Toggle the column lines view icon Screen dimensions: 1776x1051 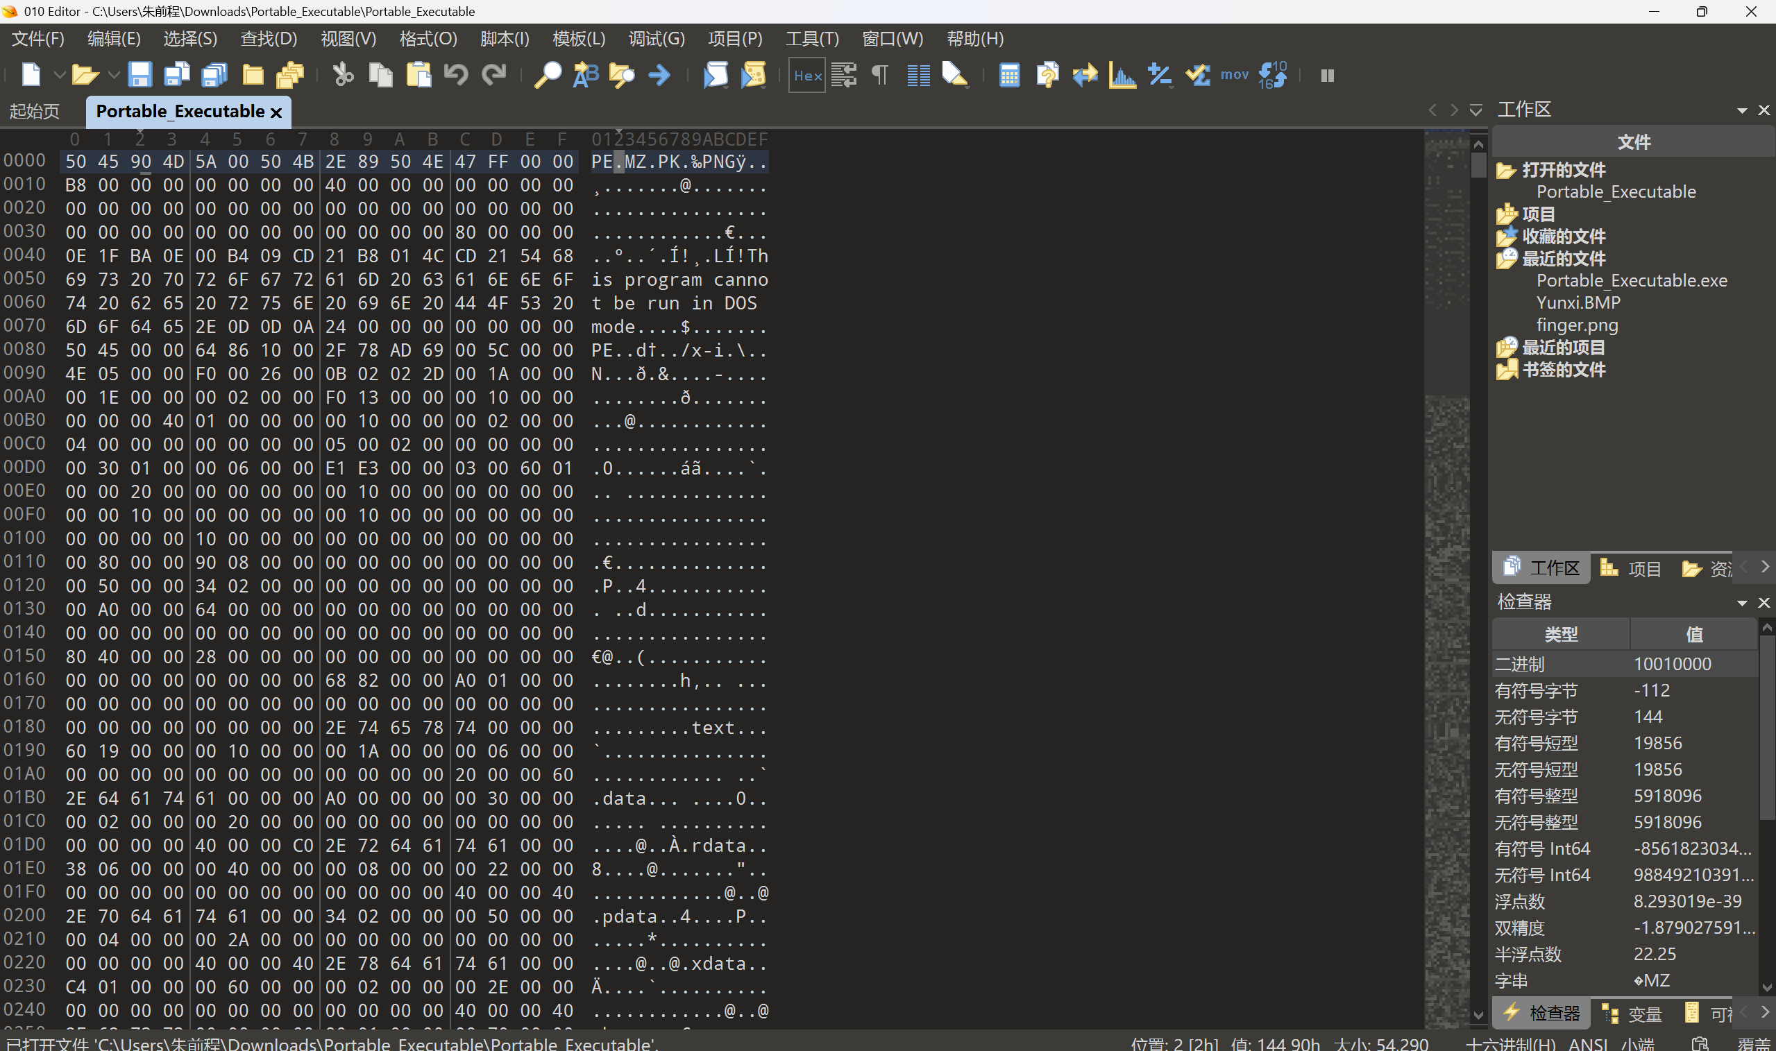pos(918,75)
